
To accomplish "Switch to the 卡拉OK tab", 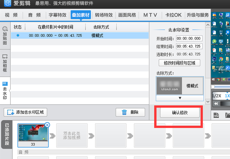I will click(173, 15).
